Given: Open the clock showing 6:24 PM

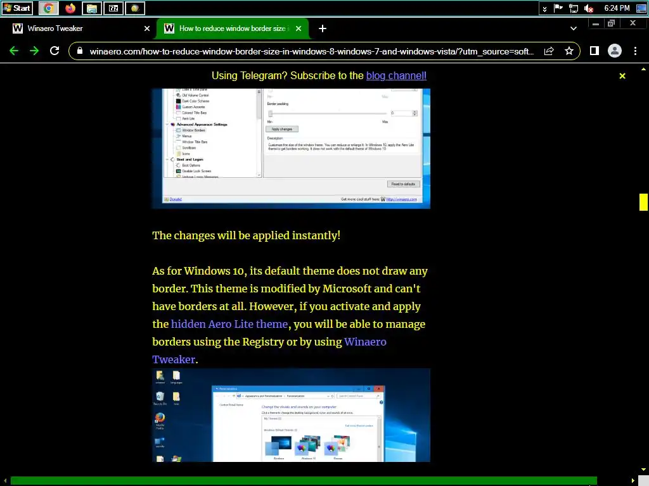Looking at the screenshot, I should point(617,8).
